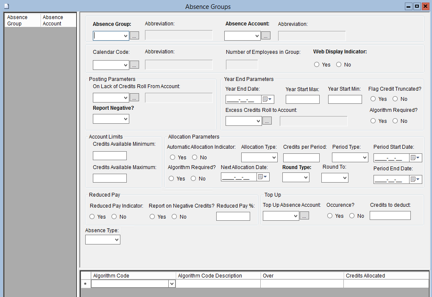Open calendar picker for Next Allocation Date
The width and height of the screenshot is (432, 297).
(x=263, y=177)
